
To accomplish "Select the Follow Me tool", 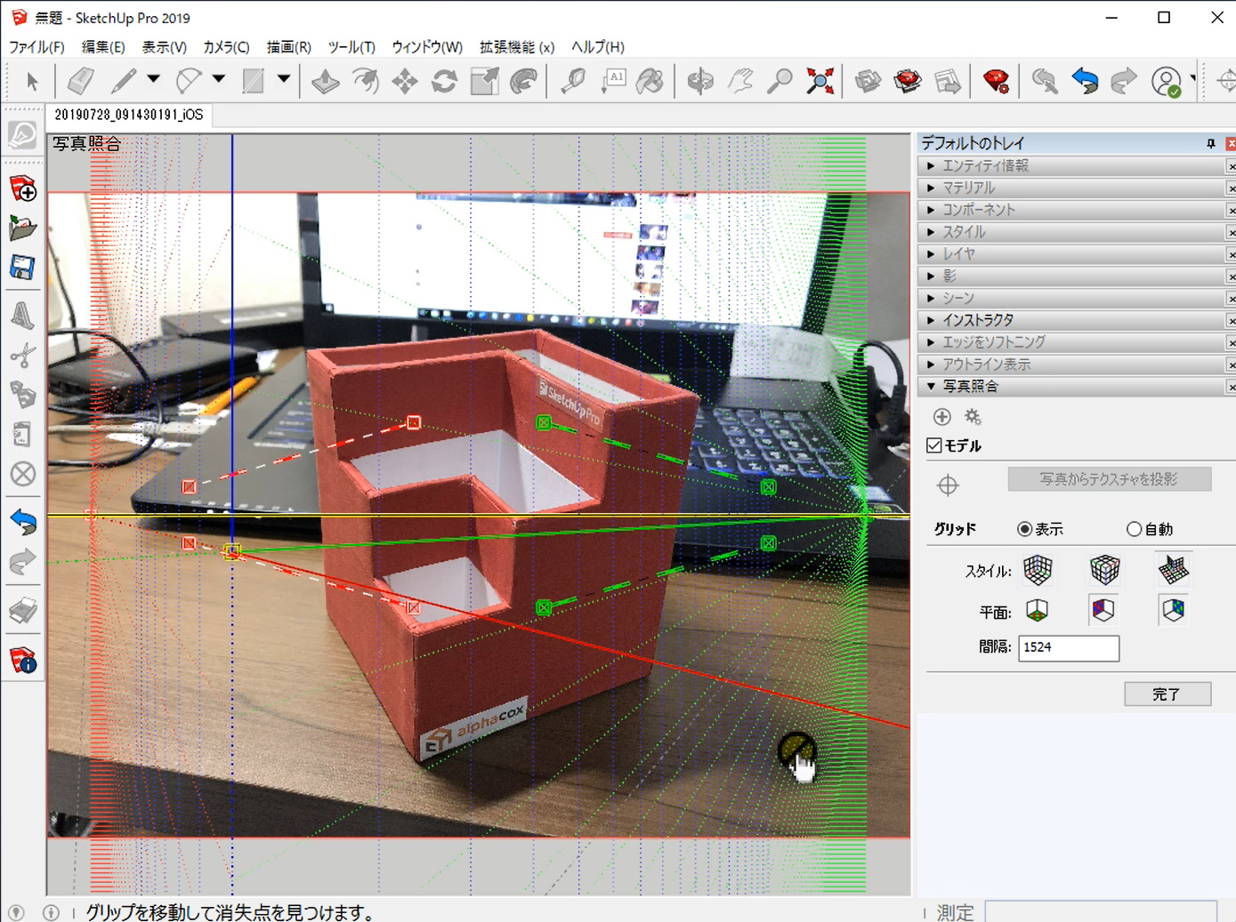I will point(524,81).
